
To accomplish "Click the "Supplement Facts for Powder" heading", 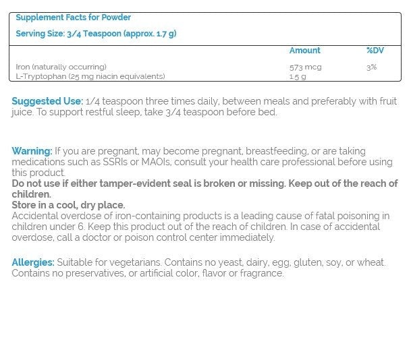I will pos(73,18).
